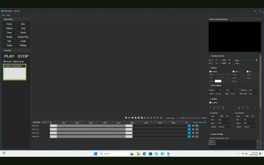Image resolution: width=264 pixels, height=165 pixels.
Task: Open the Scale dropdown showing no-scale
Action: coord(219,94)
